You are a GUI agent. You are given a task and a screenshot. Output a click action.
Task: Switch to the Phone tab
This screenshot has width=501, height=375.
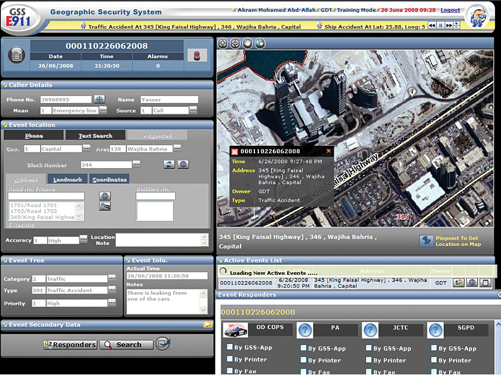[x=34, y=135]
